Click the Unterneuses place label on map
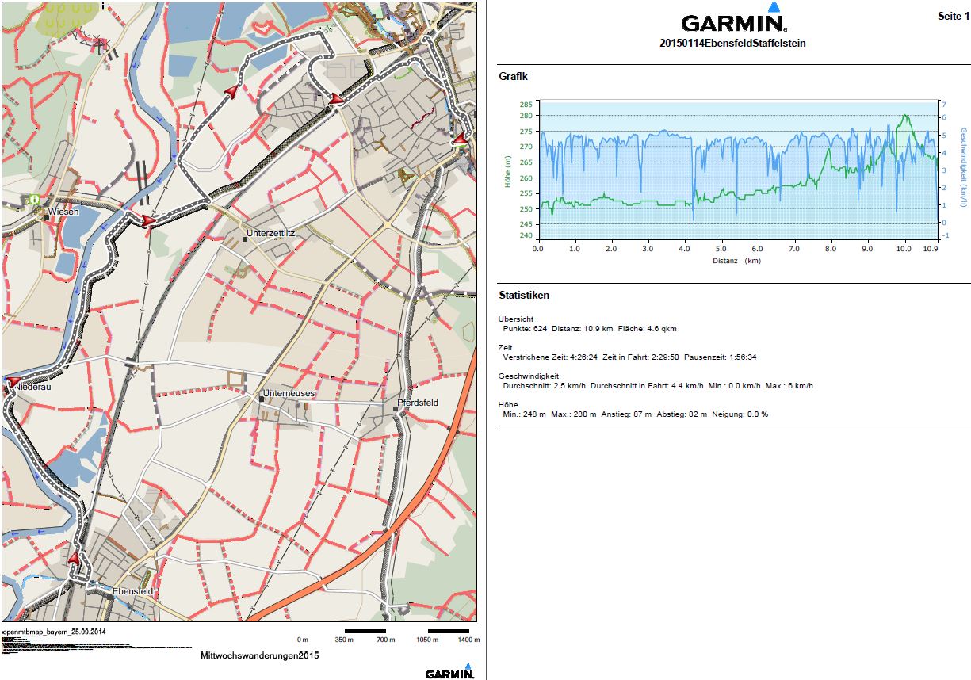This screenshot has height=680, width=971. point(289,394)
